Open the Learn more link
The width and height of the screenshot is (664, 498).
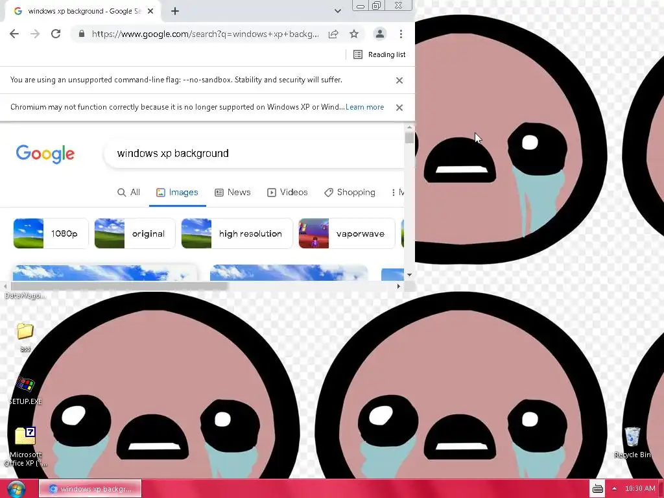tap(364, 107)
